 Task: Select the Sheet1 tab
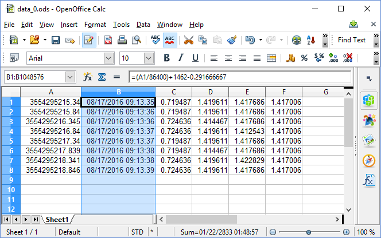pyautogui.click(x=57, y=219)
